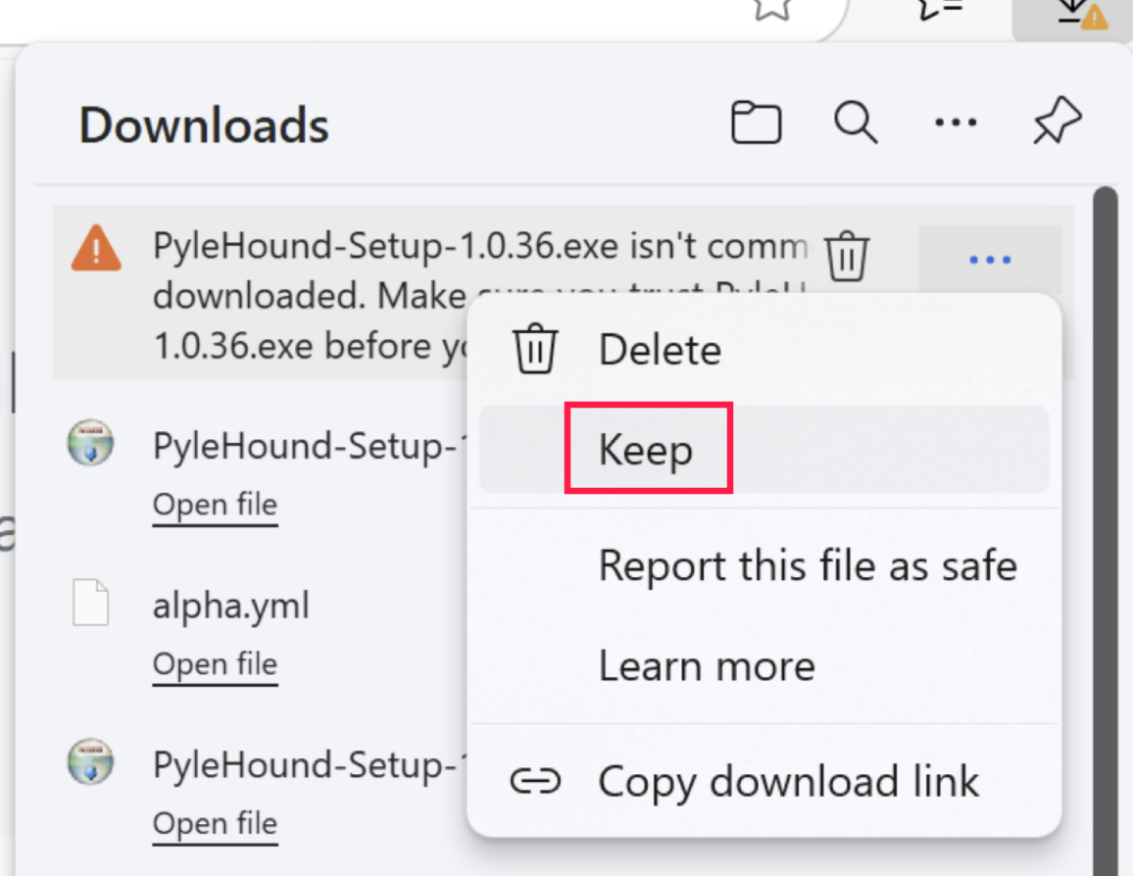
Task: Choose Keep from the context menu
Action: coord(646,450)
